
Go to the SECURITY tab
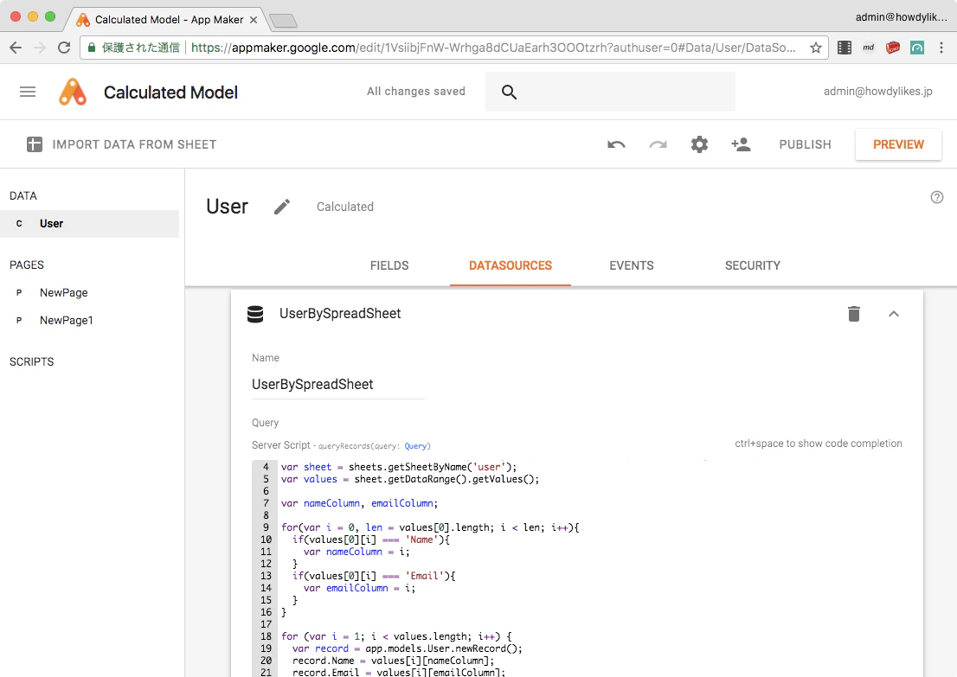pos(753,265)
